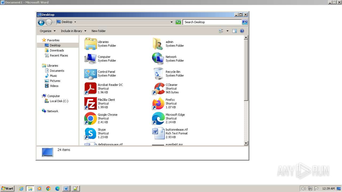342x192 pixels.
Task: Click the scrollbar down arrow
Action: [246, 143]
